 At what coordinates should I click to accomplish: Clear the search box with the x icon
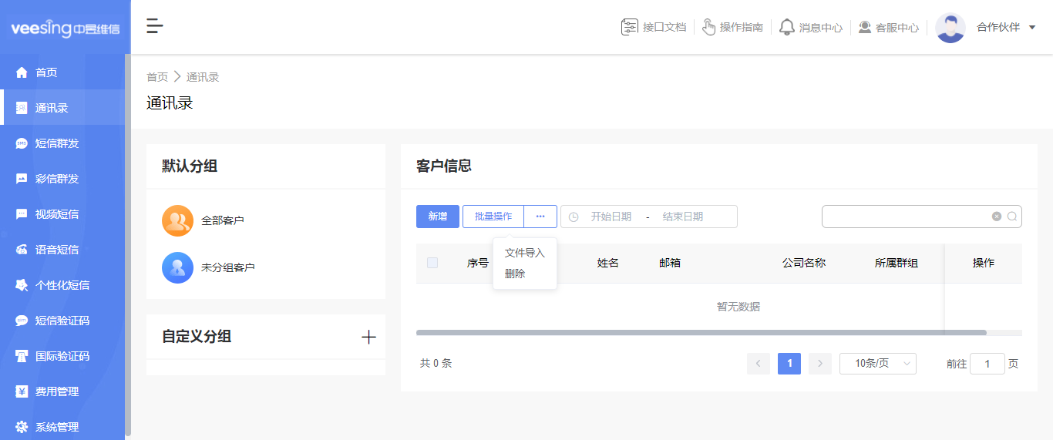(997, 217)
